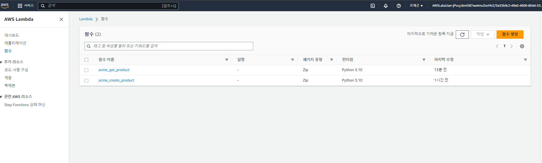The image size is (542, 163).
Task: Open Step Functions 상태 머신 link
Action: (25, 105)
